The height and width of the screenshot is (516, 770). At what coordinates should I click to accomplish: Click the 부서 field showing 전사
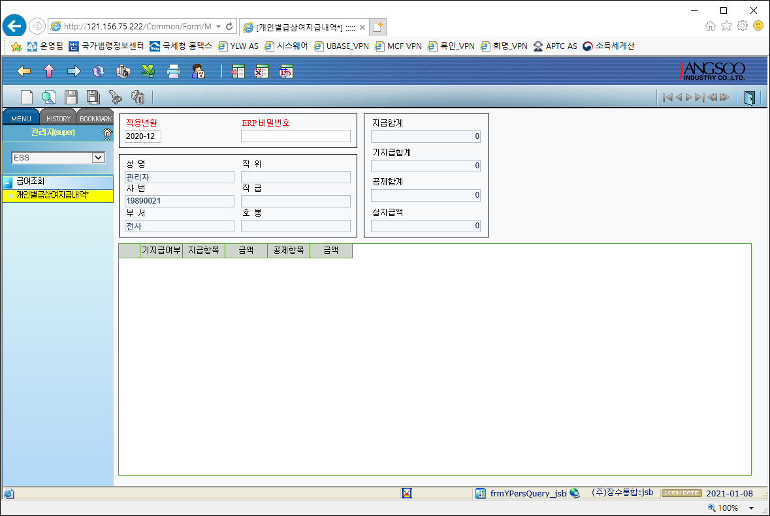[x=179, y=226]
